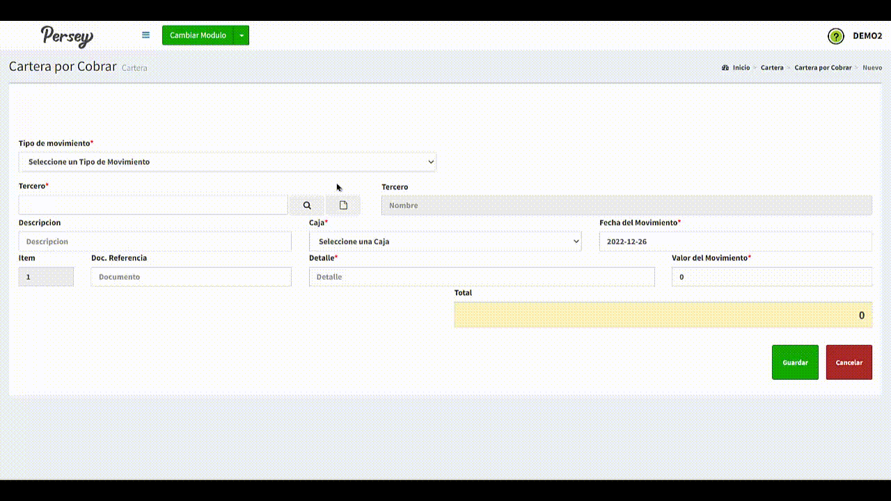
Task: Click the new Tercero document icon
Action: pyautogui.click(x=343, y=205)
